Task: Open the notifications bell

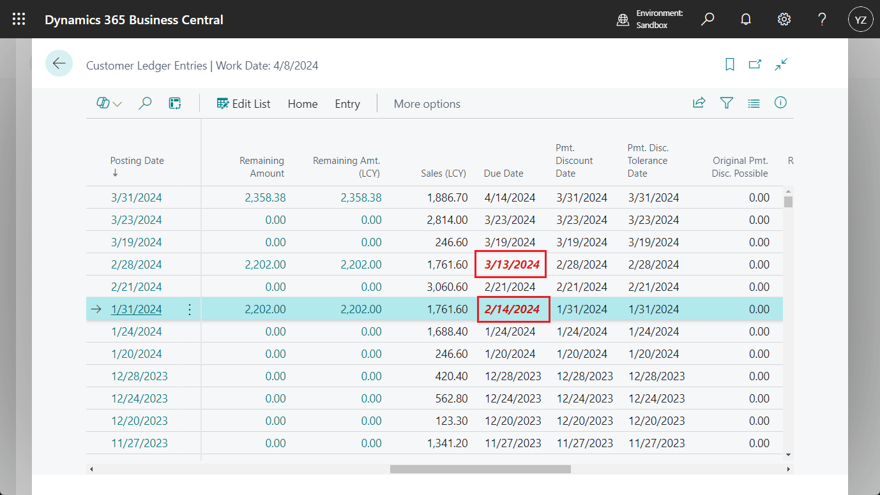Action: point(746,19)
